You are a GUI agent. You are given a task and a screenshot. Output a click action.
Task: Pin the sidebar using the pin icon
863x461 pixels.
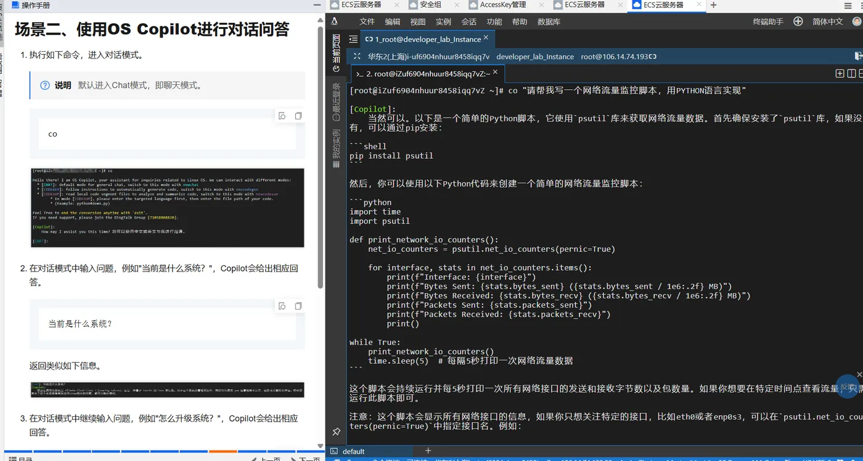(336, 431)
